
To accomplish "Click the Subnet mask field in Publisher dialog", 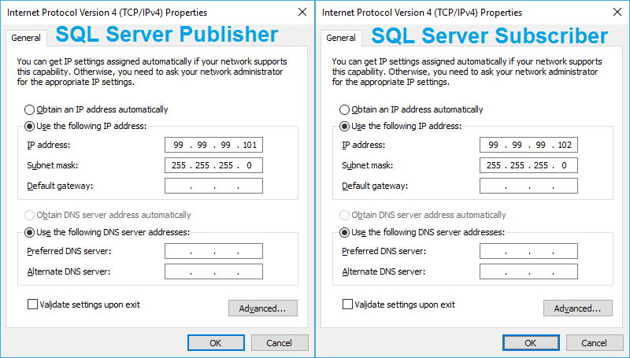I will pos(213,165).
